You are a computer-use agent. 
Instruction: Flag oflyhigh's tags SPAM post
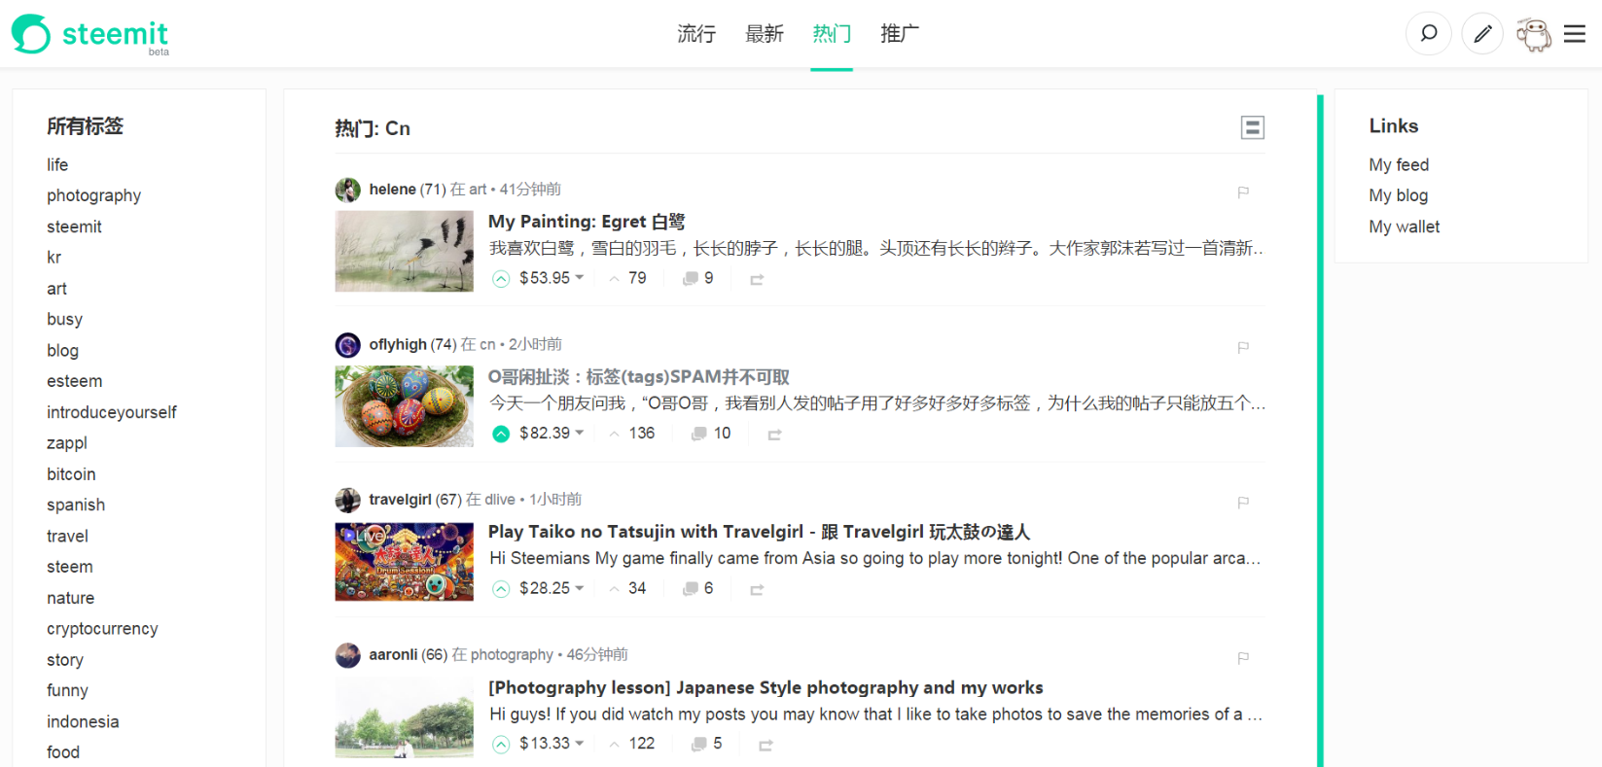pyautogui.click(x=1243, y=347)
